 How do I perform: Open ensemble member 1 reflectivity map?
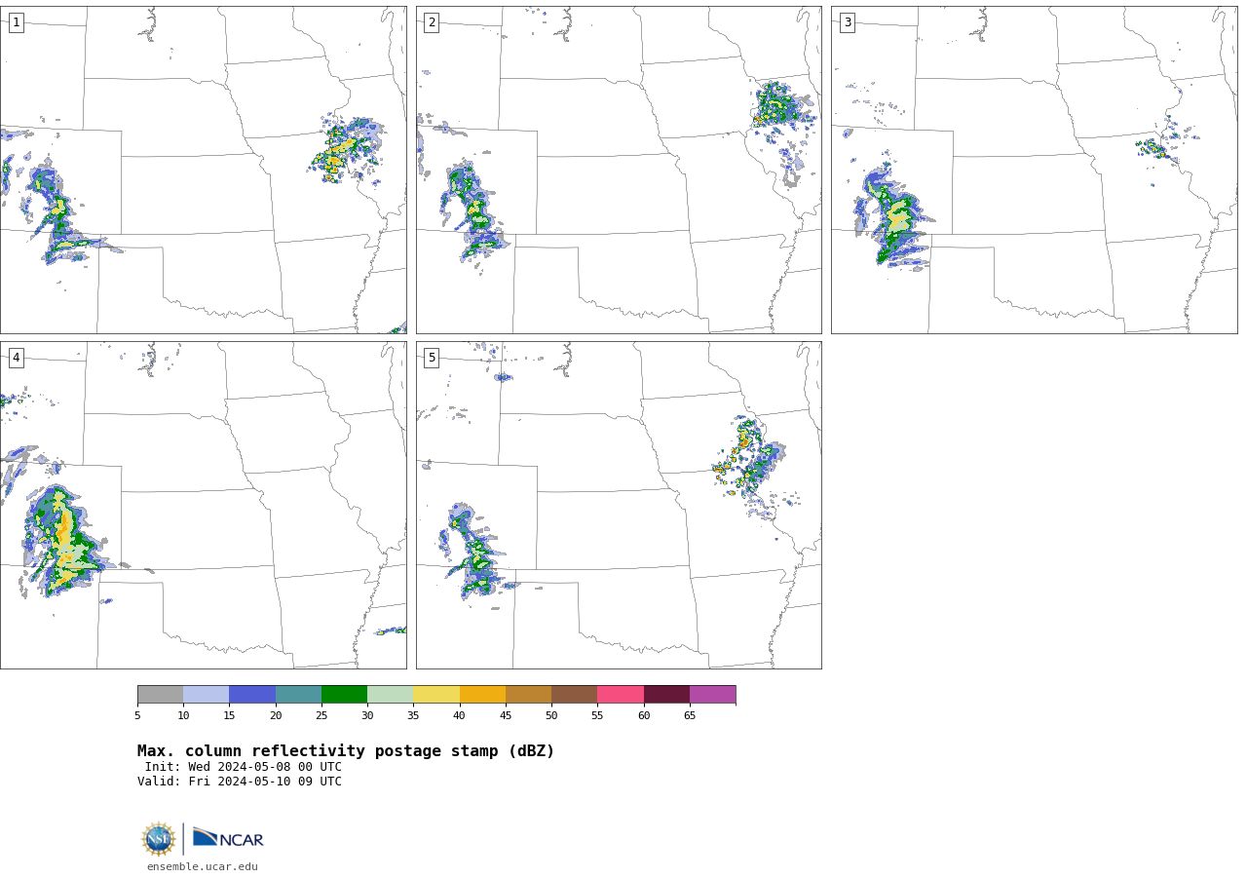203,170
